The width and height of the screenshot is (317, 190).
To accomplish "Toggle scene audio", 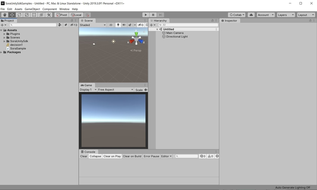I will [124, 25].
